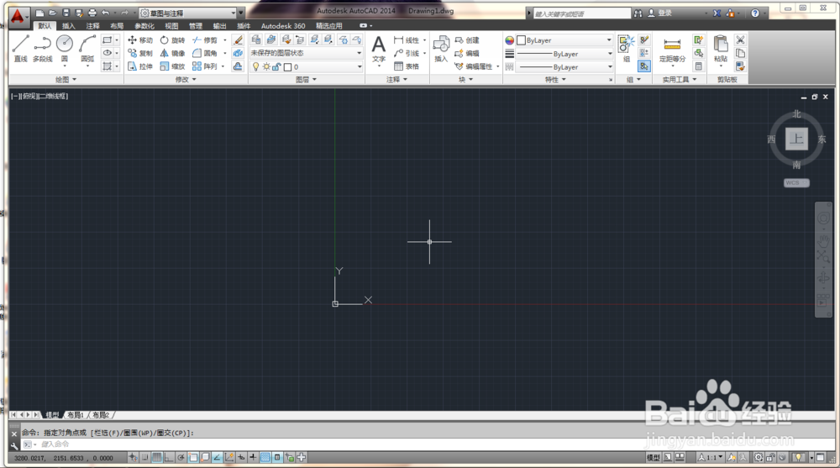The height and width of the screenshot is (468, 840).
Task: Click the Rotate (旋转) tool
Action: point(172,40)
